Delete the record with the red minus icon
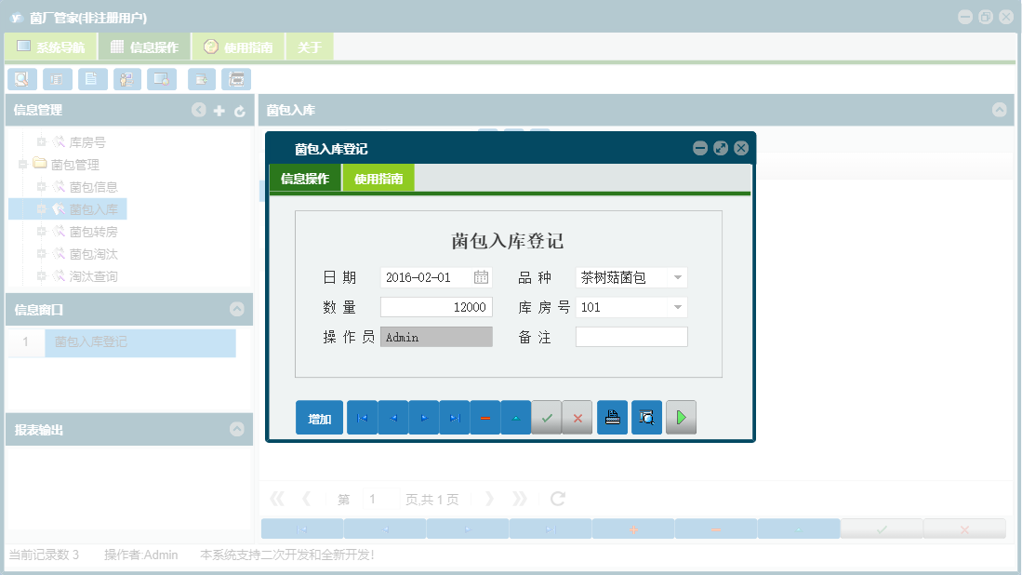This screenshot has width=1022, height=575. click(x=485, y=417)
